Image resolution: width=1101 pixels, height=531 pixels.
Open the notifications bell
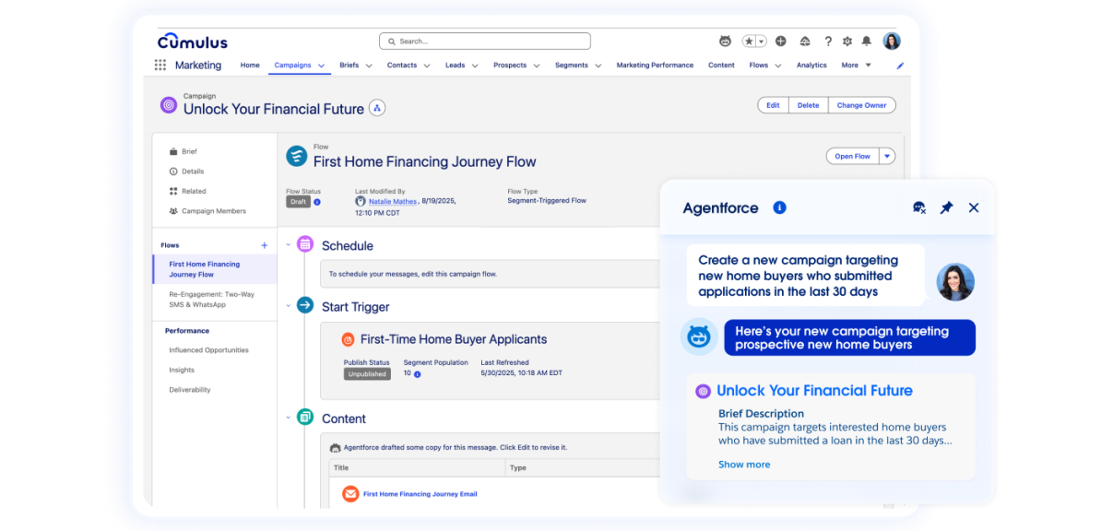pyautogui.click(x=867, y=41)
